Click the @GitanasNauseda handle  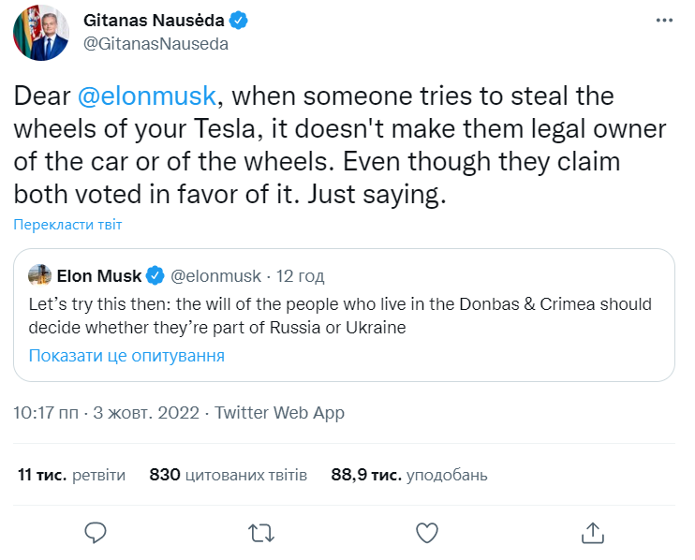click(x=156, y=43)
